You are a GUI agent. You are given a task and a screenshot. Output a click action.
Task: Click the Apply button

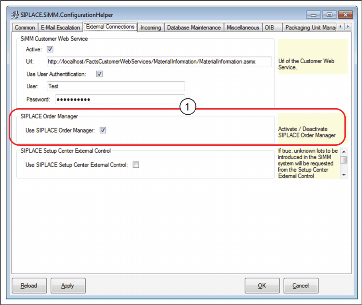pos(68,285)
